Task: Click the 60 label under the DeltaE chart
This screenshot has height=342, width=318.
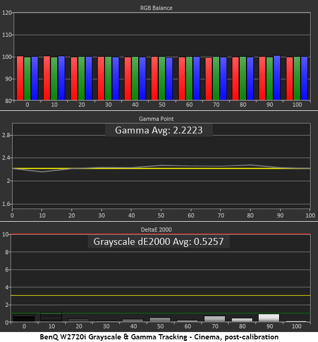Action: (188, 326)
